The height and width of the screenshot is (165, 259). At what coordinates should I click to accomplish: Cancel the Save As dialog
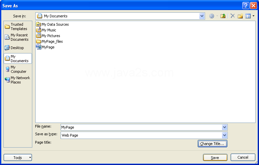243,157
